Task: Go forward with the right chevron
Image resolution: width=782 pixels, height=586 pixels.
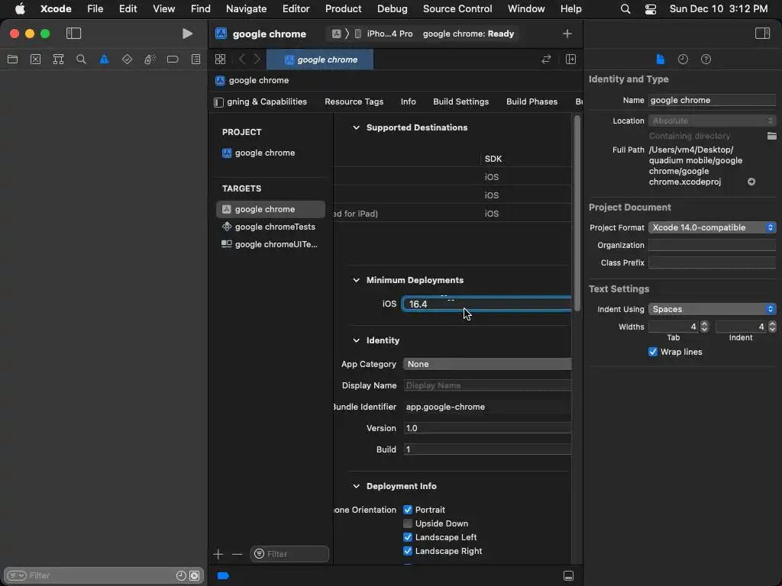Action: (x=257, y=60)
